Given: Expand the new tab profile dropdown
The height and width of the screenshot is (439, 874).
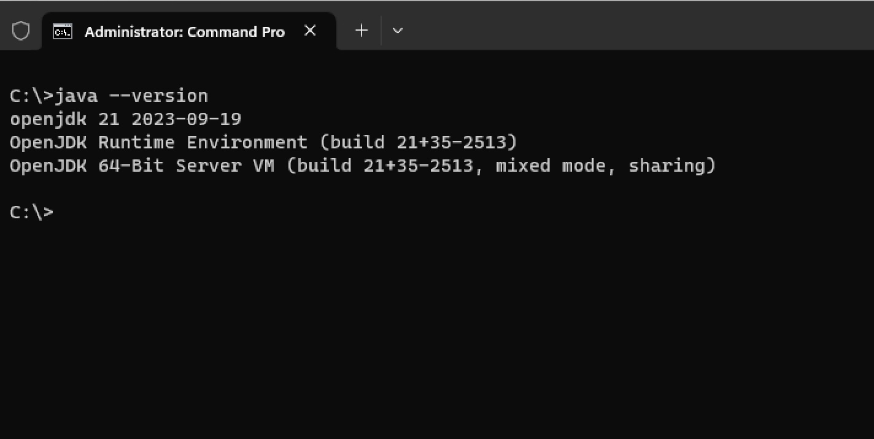Looking at the screenshot, I should 397,30.
